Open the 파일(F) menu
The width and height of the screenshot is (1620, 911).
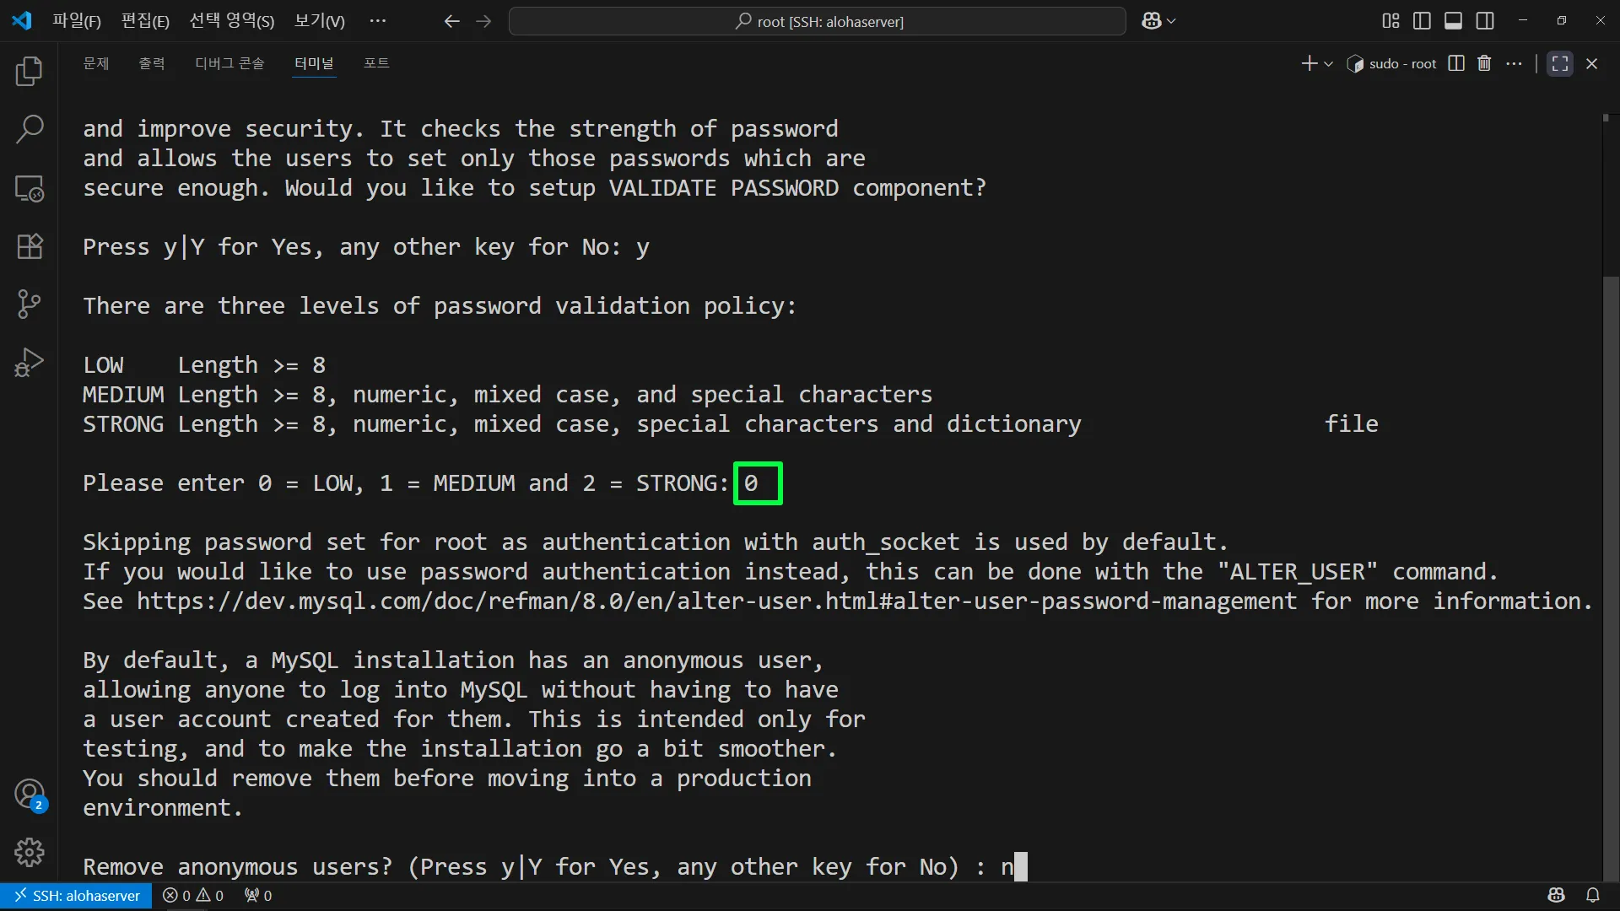pyautogui.click(x=76, y=21)
